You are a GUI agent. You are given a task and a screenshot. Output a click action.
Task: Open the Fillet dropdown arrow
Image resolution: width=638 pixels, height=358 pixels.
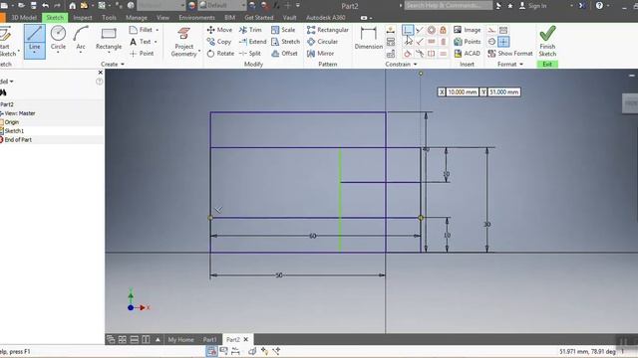[x=158, y=30]
